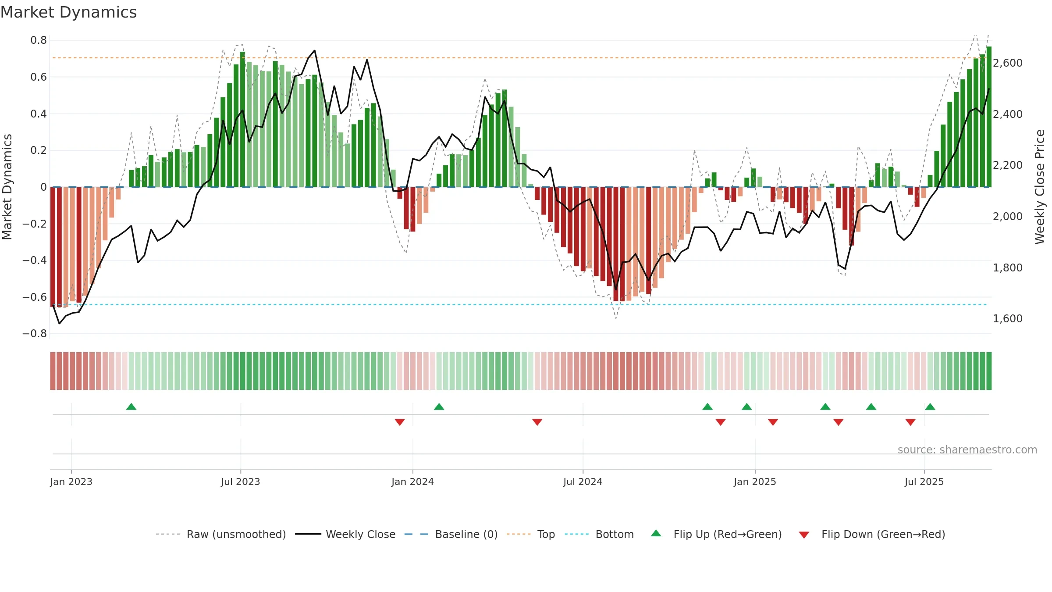
Task: Click the tallest green bar at the far right
Action: click(989, 117)
